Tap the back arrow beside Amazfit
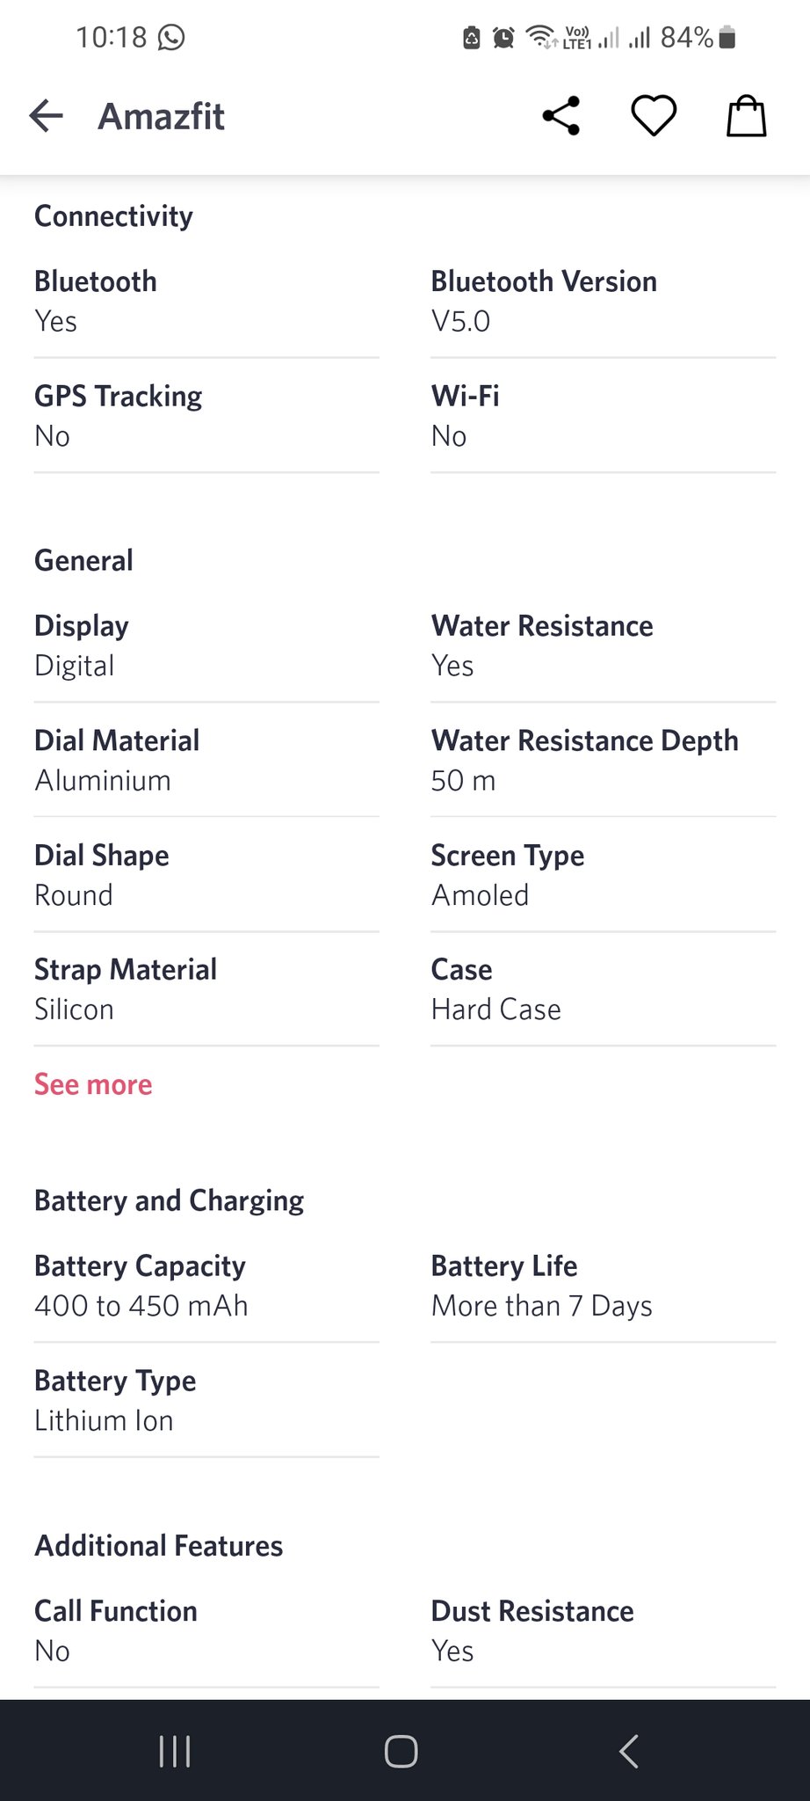The width and height of the screenshot is (810, 1801). click(x=47, y=115)
